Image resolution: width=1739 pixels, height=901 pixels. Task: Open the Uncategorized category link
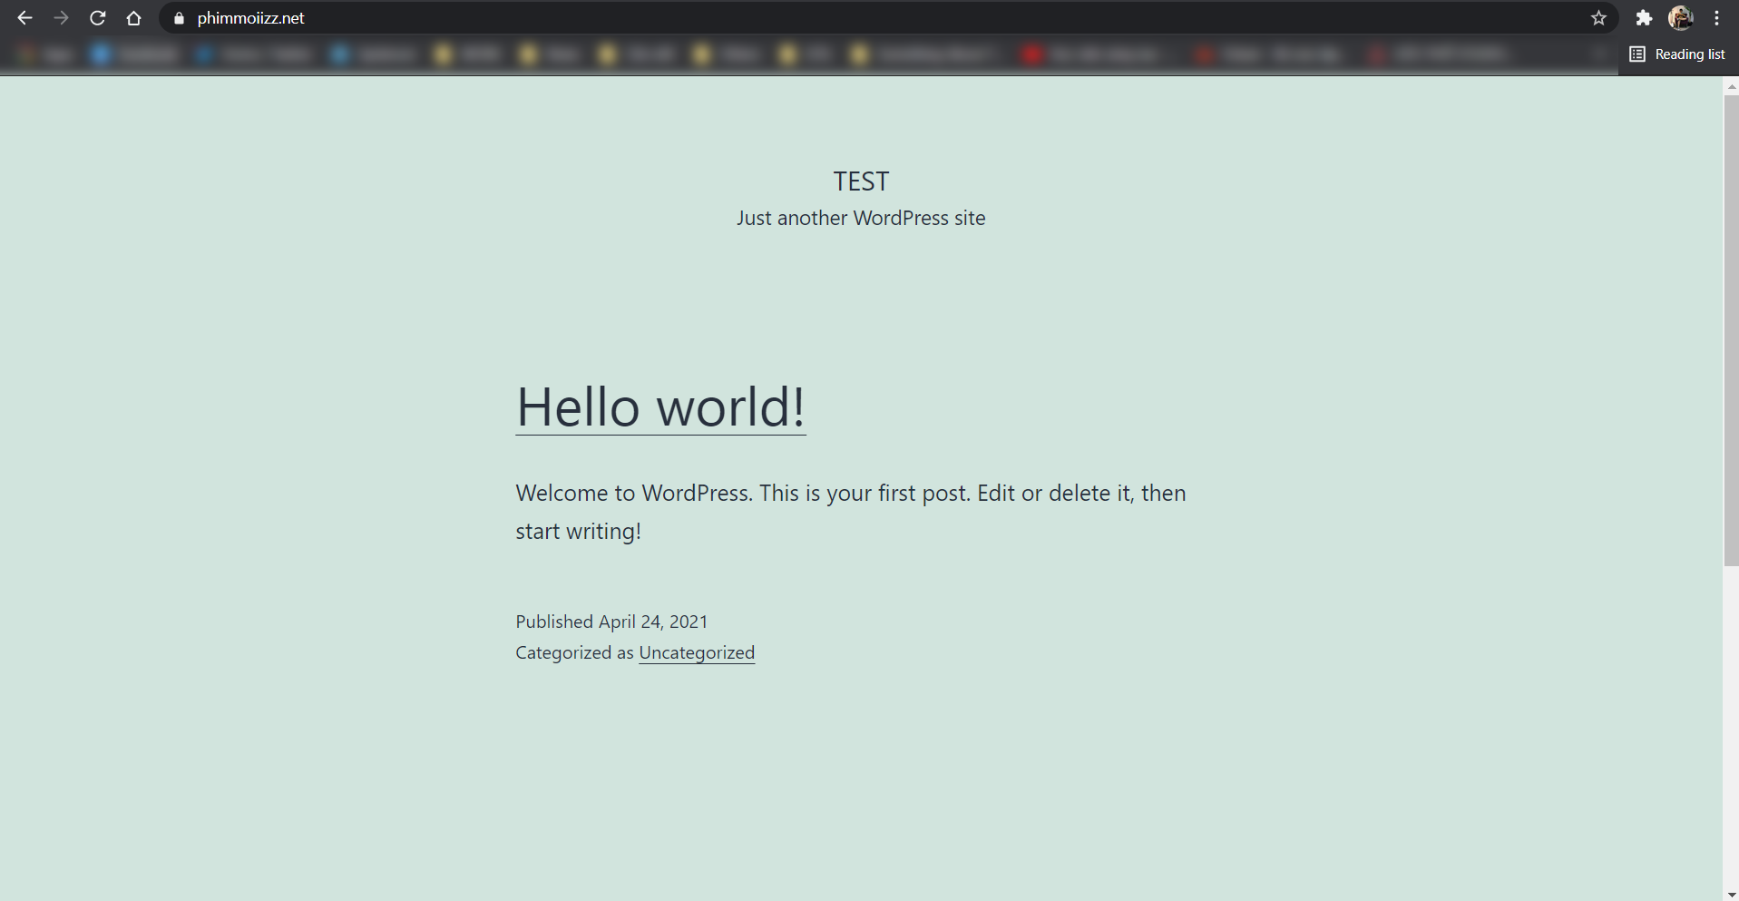697,652
